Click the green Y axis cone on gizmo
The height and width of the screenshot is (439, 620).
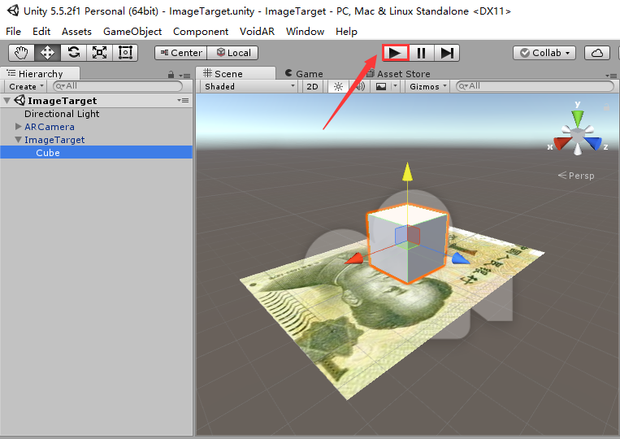577,118
